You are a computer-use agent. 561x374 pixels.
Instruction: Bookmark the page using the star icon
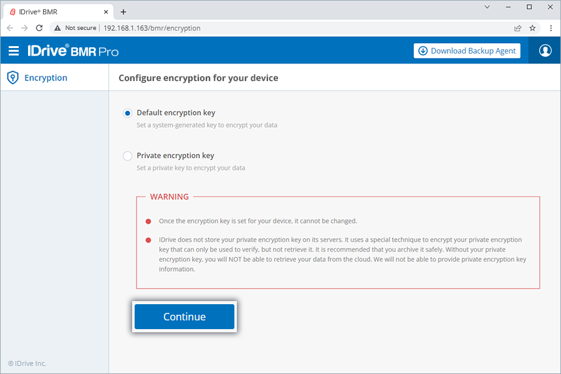coord(532,27)
